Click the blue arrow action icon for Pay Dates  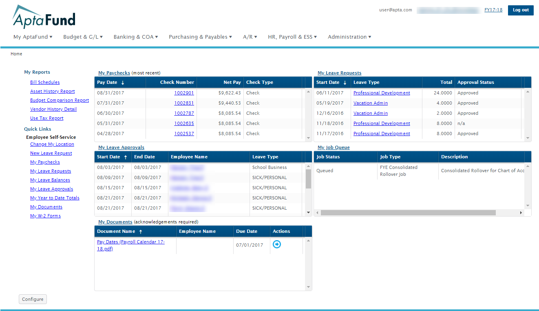click(277, 244)
